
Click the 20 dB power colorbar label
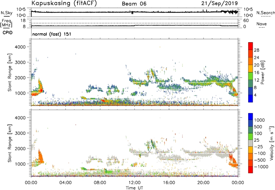point(256,65)
